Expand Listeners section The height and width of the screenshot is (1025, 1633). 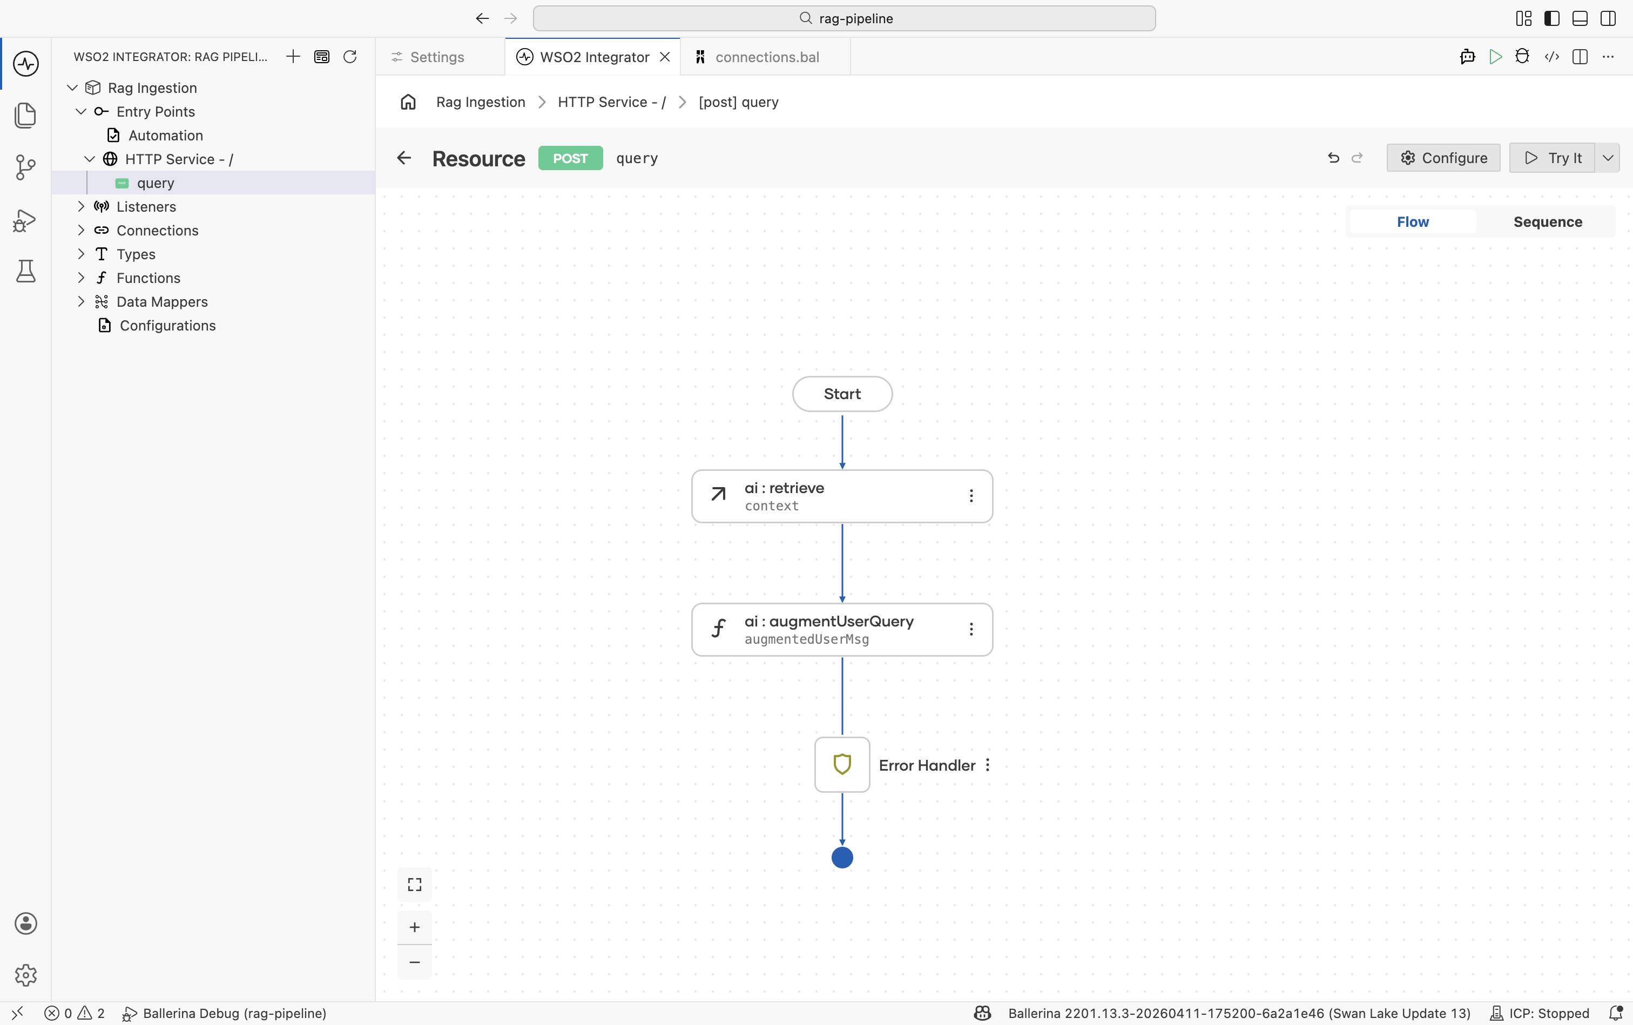82,207
